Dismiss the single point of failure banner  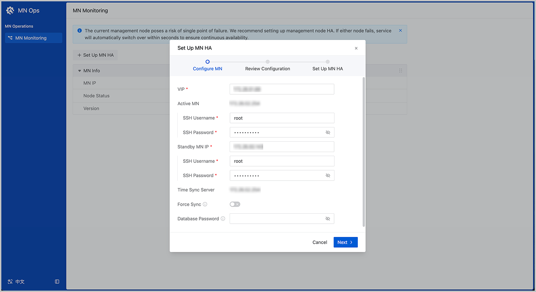(x=400, y=31)
